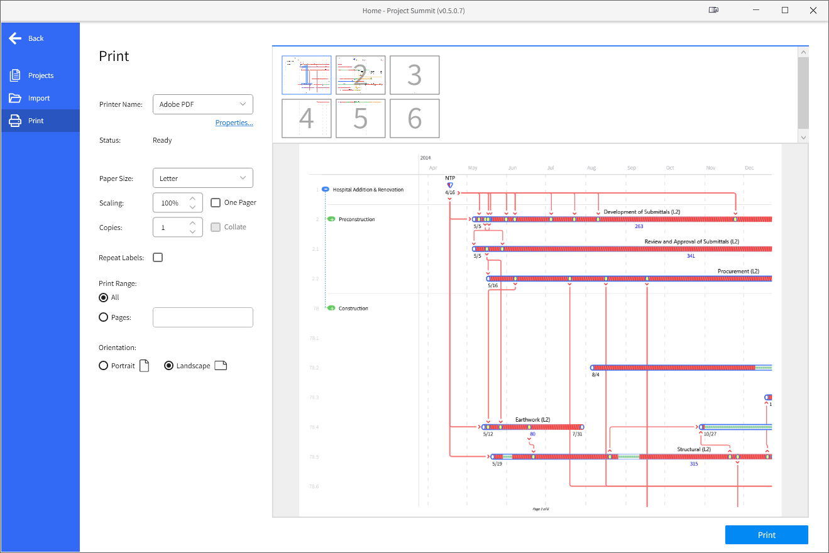
Task: Open the printer Properties link
Action: (234, 123)
